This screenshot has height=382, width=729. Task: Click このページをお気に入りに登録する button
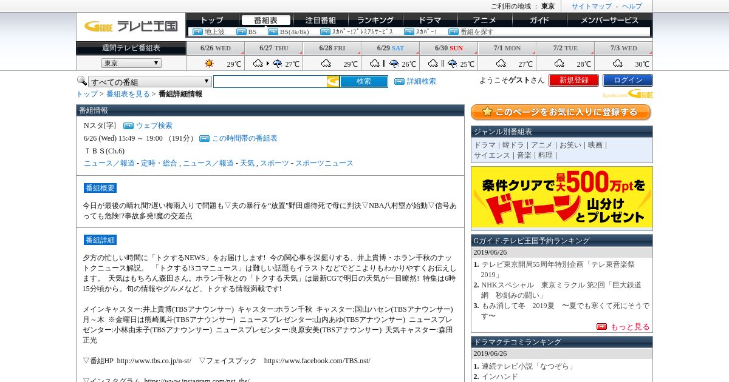(561, 112)
